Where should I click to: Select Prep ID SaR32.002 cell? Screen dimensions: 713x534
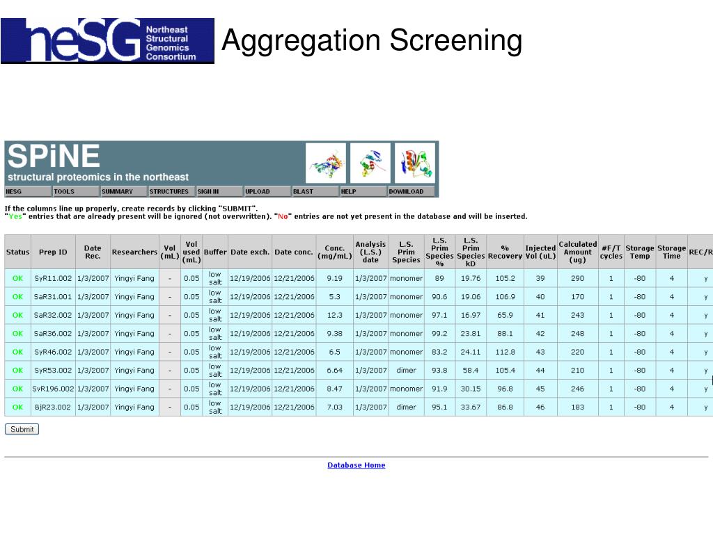pos(53,315)
